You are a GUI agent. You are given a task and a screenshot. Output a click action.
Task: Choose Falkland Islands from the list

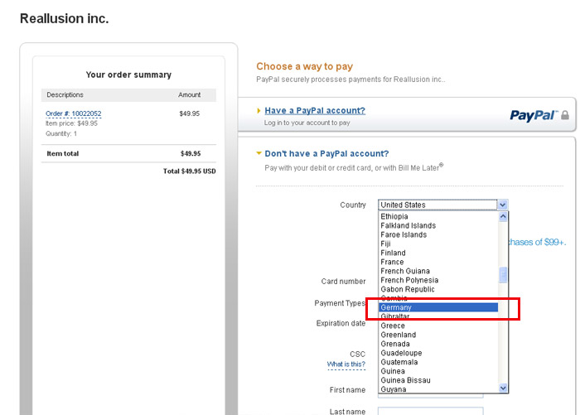438,225
